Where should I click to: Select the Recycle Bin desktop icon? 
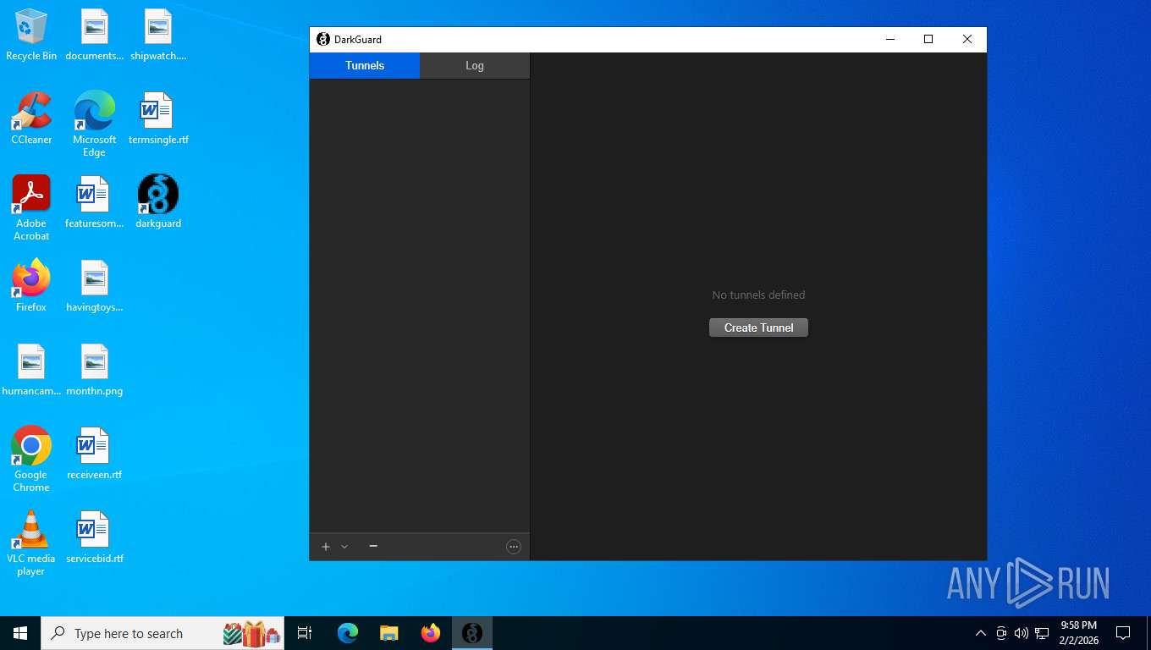(x=31, y=36)
